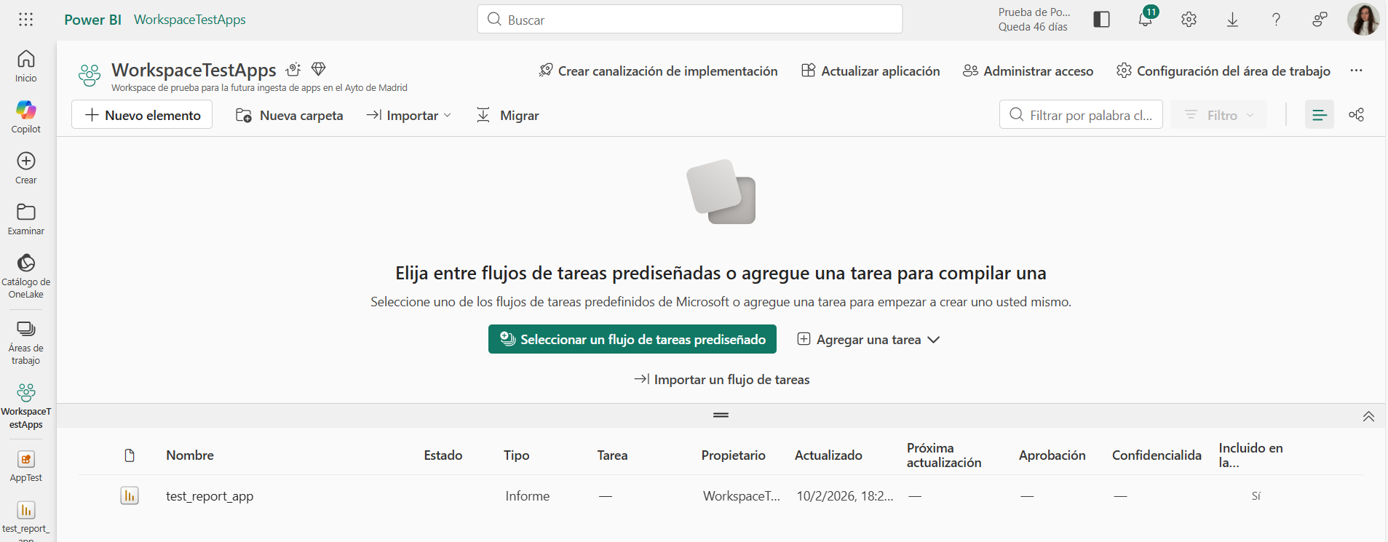Click the Estado column header
Viewport: 1388px width, 542px height.
443,455
